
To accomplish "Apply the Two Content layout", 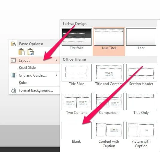I will pos(77,104).
